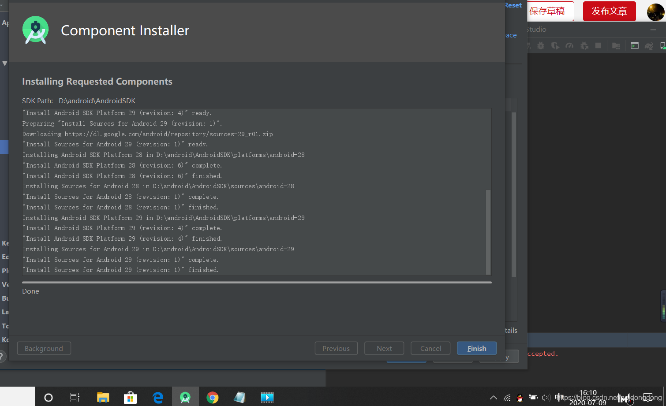Open the video player icon on taskbar
Image resolution: width=666 pixels, height=406 pixels.
(x=267, y=398)
